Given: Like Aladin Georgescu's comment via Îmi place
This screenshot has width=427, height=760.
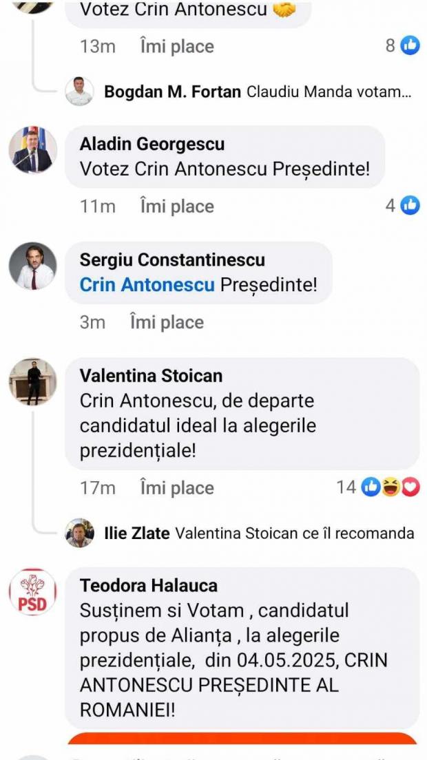Looking at the screenshot, I should point(177,206).
